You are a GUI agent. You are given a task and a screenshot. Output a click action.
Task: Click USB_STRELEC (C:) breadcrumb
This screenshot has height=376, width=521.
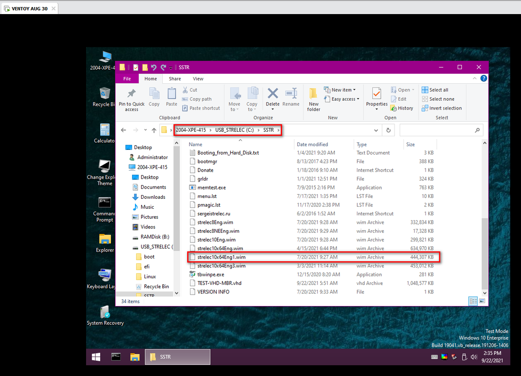point(234,130)
